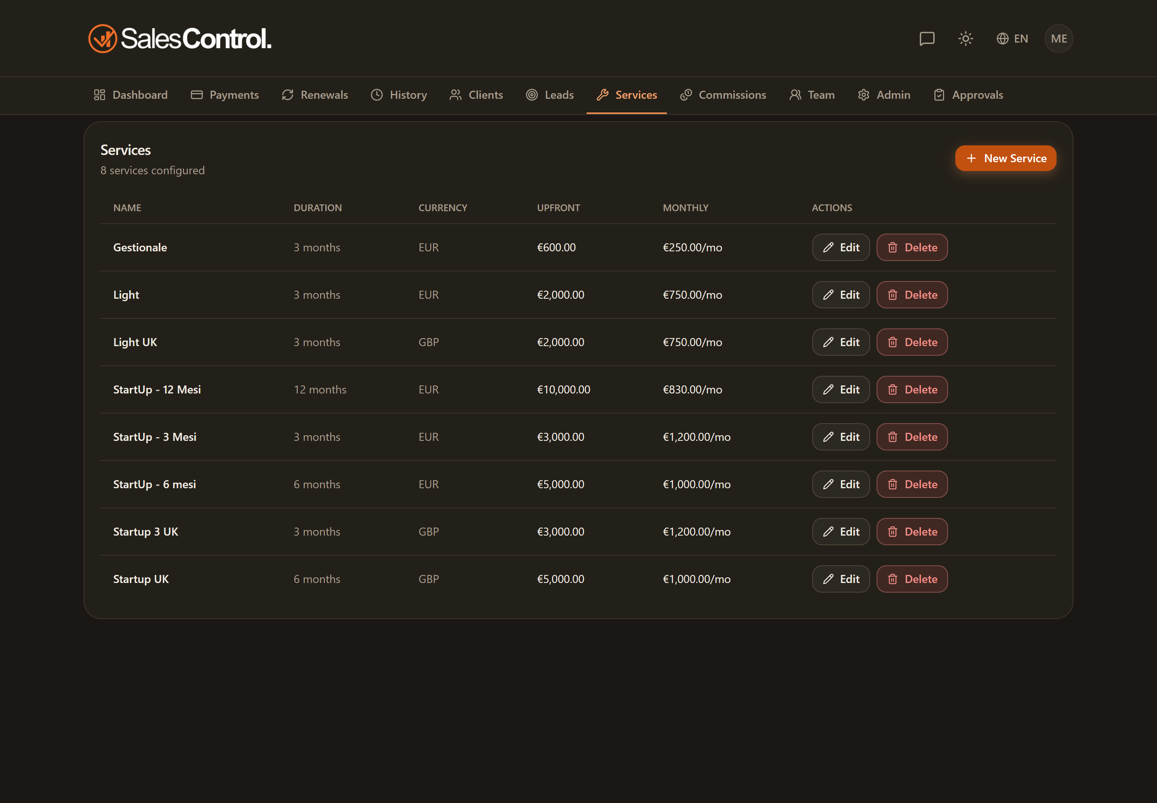Switch to the Approvals tab
Image resolution: width=1157 pixels, height=803 pixels.
click(968, 95)
